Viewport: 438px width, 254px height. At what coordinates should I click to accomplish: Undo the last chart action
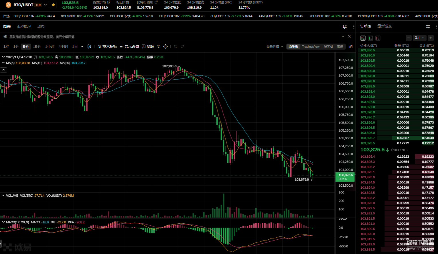pyautogui.click(x=175, y=46)
